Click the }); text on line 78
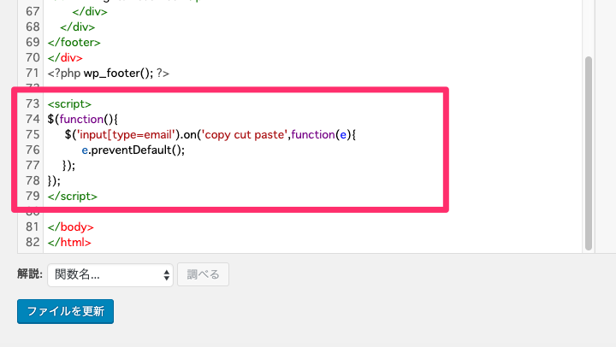This screenshot has height=347, width=616. coord(54,181)
